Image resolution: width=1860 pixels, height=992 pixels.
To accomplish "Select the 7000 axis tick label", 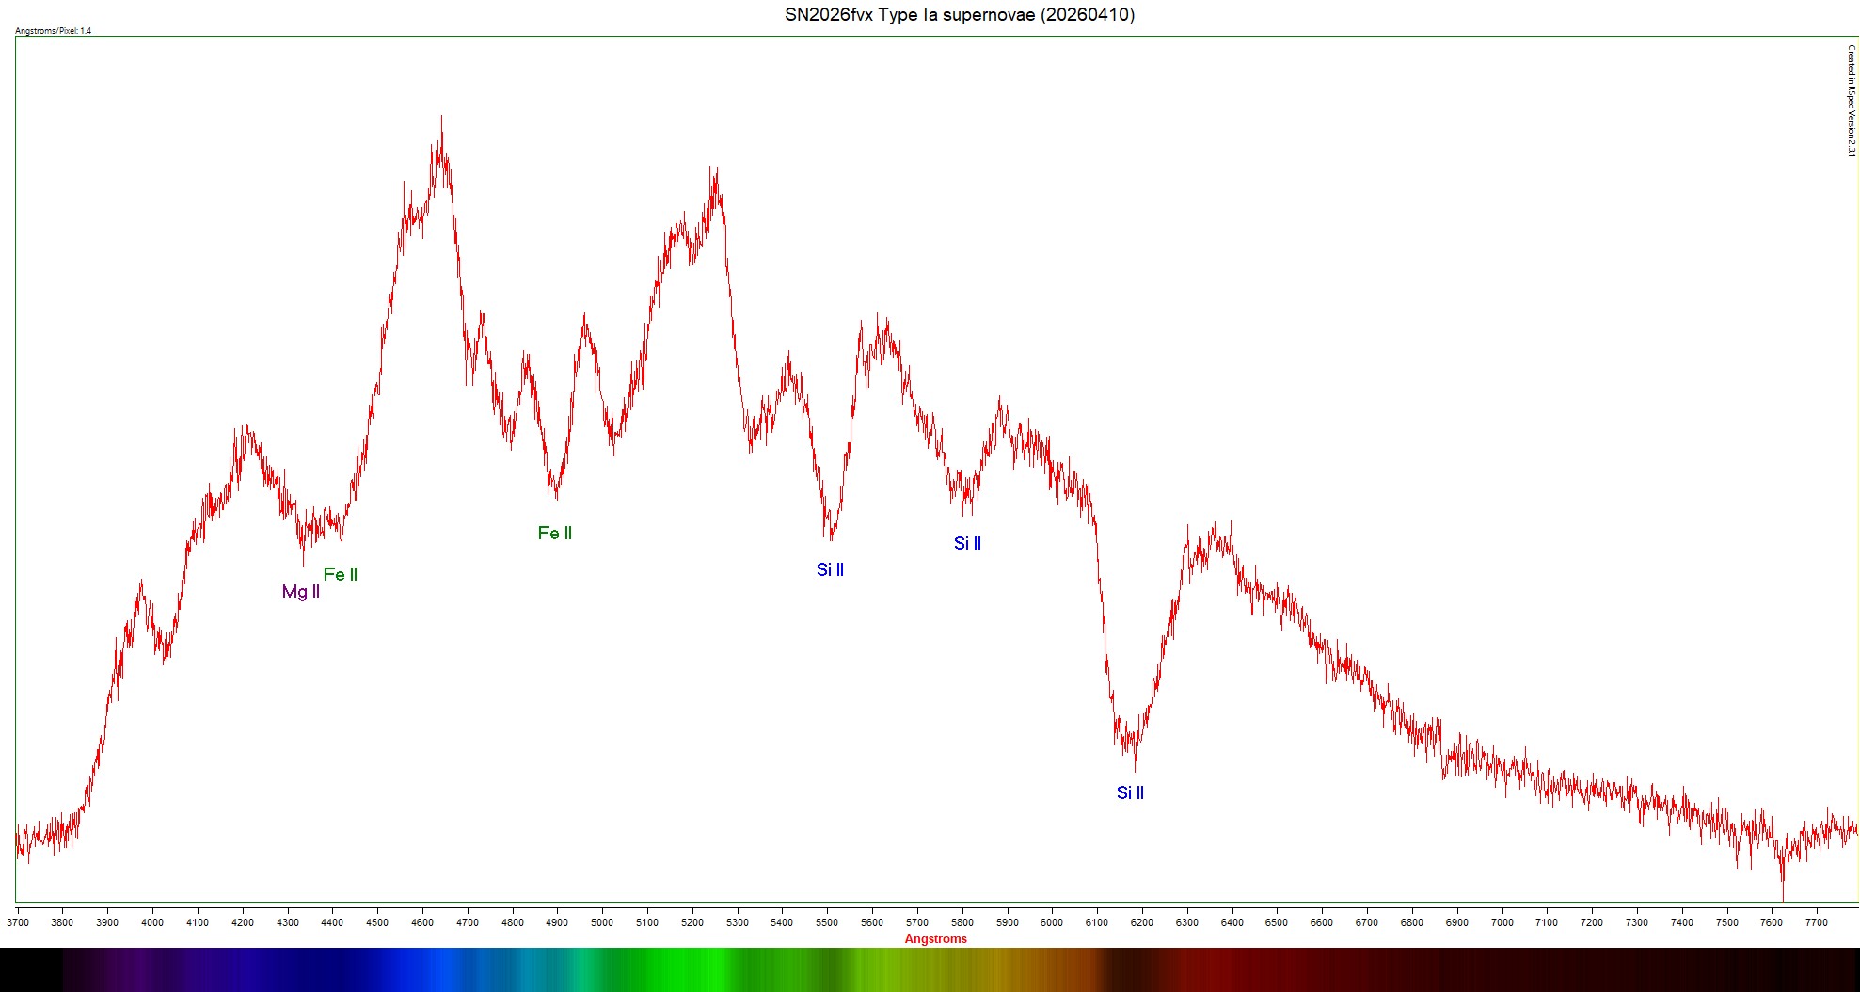I will tap(1502, 922).
